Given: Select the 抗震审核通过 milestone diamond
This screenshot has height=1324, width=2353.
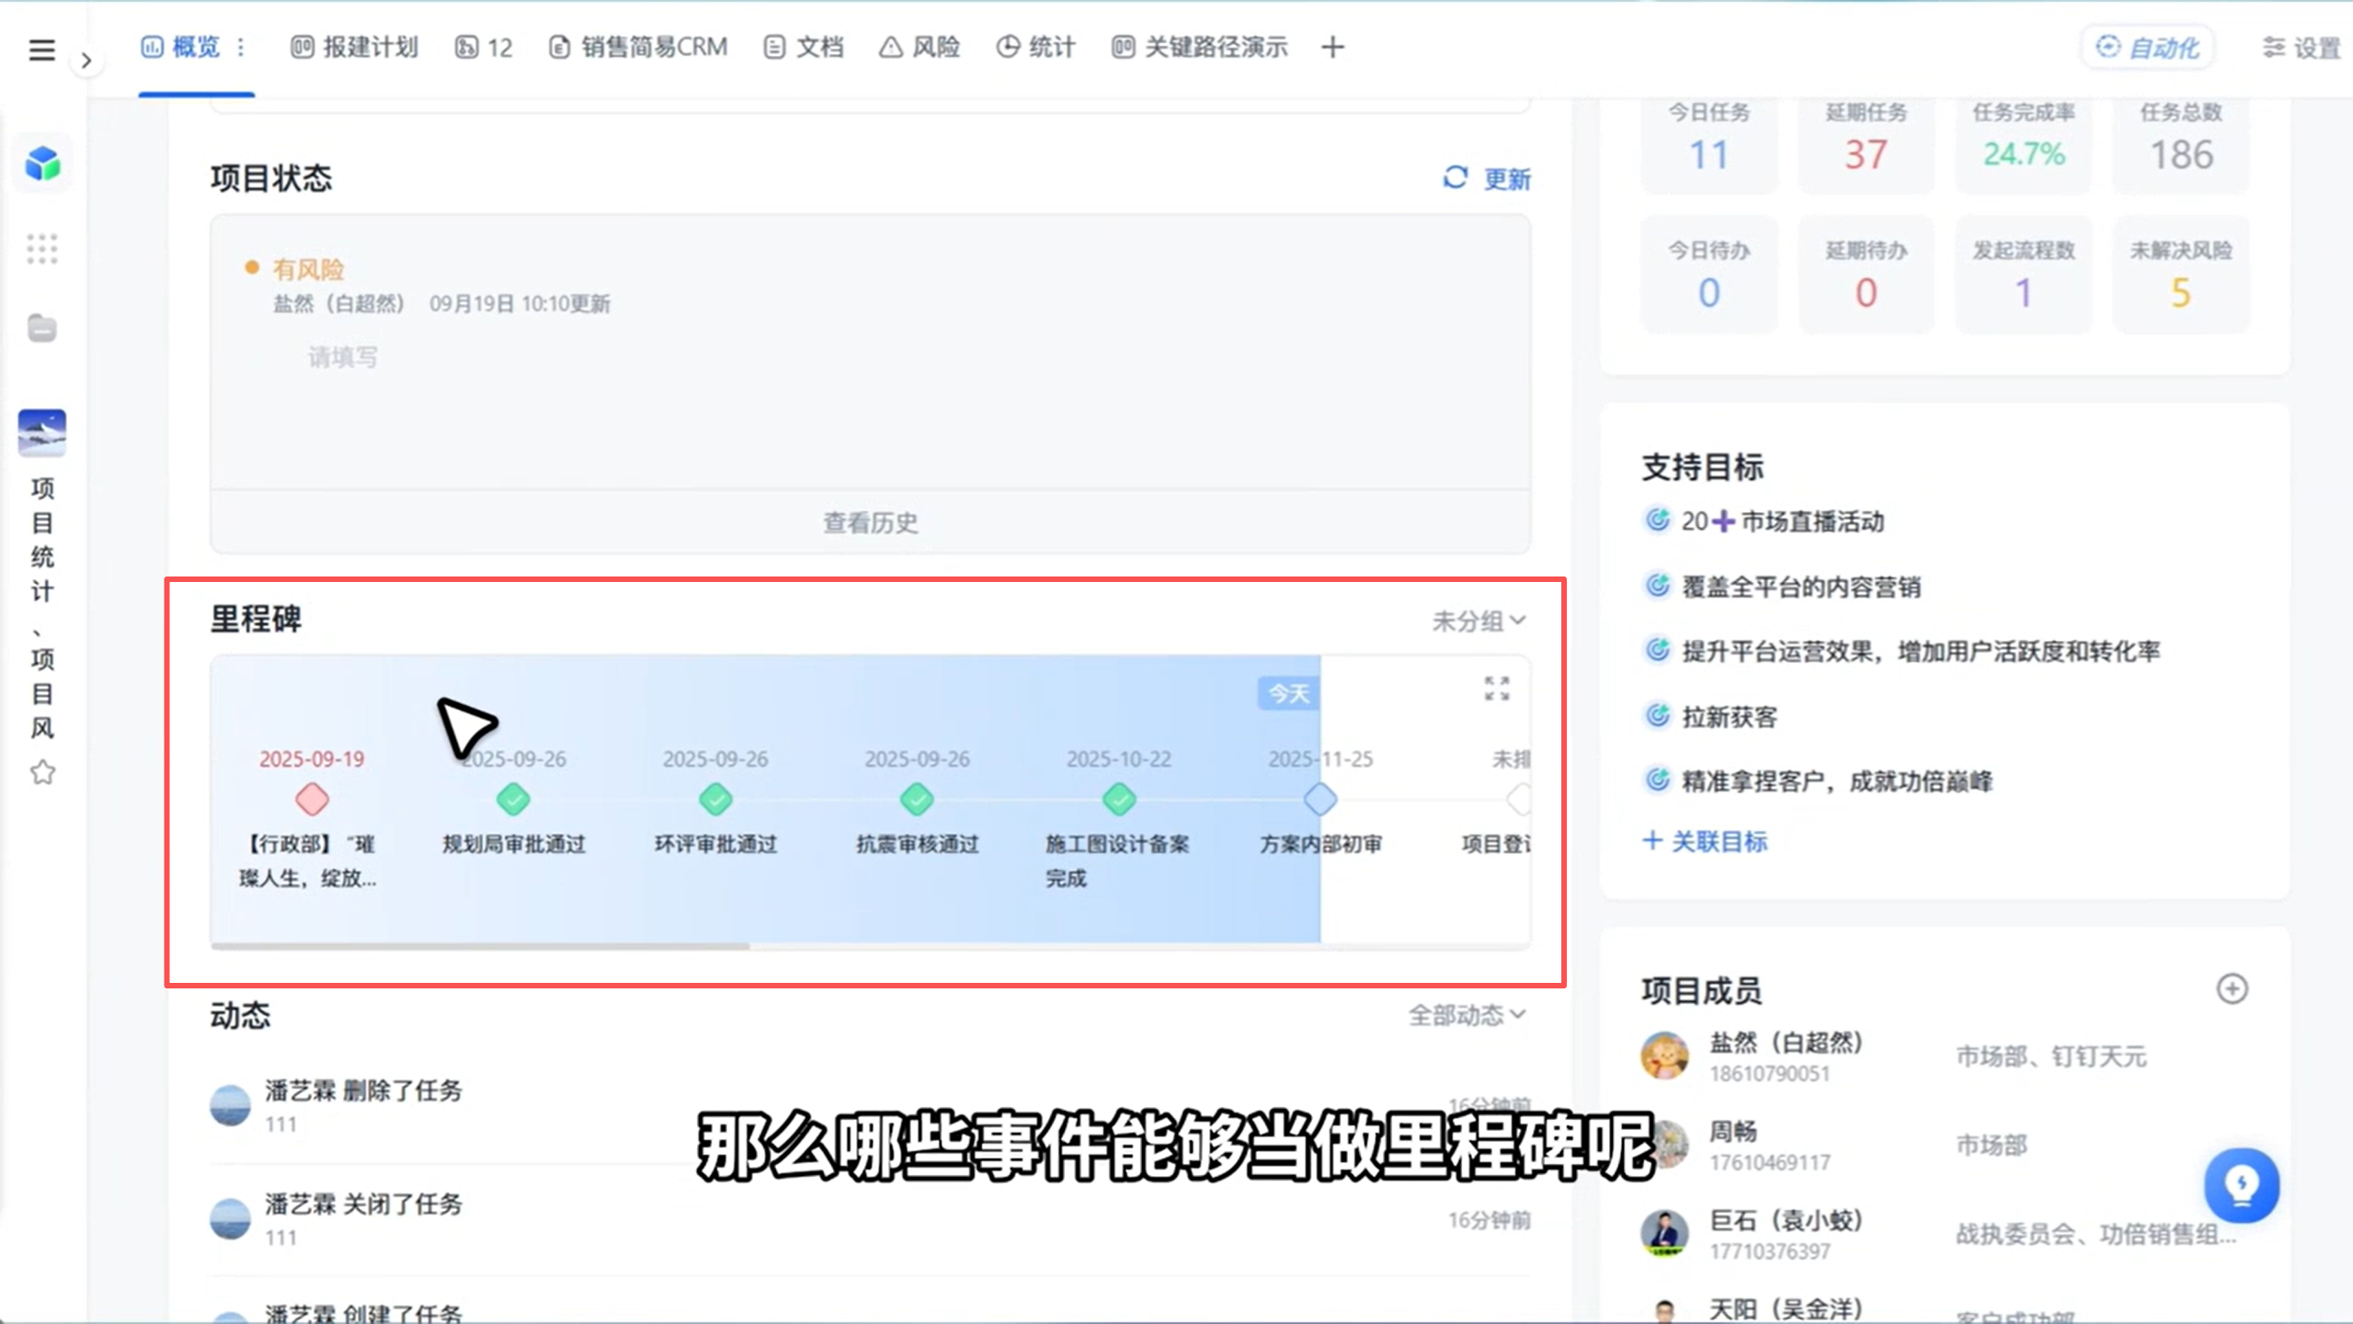Looking at the screenshot, I should click(917, 799).
